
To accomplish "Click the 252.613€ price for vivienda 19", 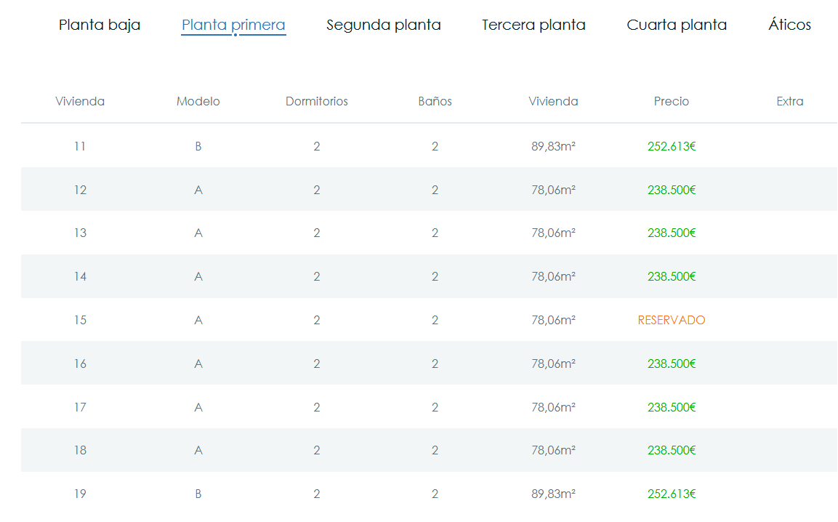I will coord(672,494).
